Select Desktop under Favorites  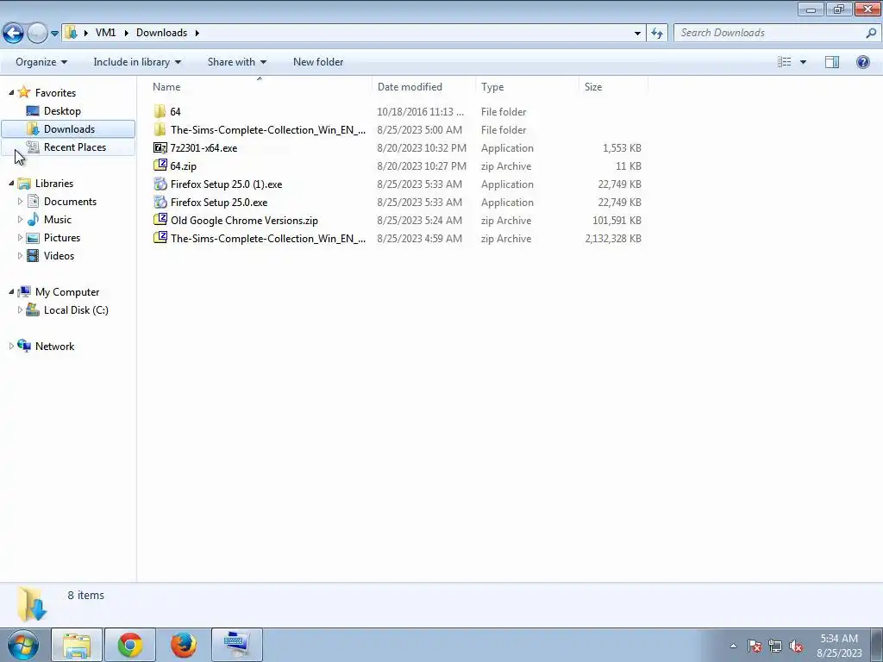pyautogui.click(x=62, y=111)
